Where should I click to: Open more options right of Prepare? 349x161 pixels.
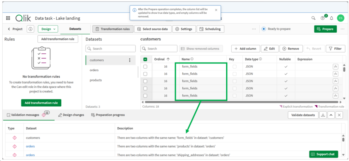(343, 29)
